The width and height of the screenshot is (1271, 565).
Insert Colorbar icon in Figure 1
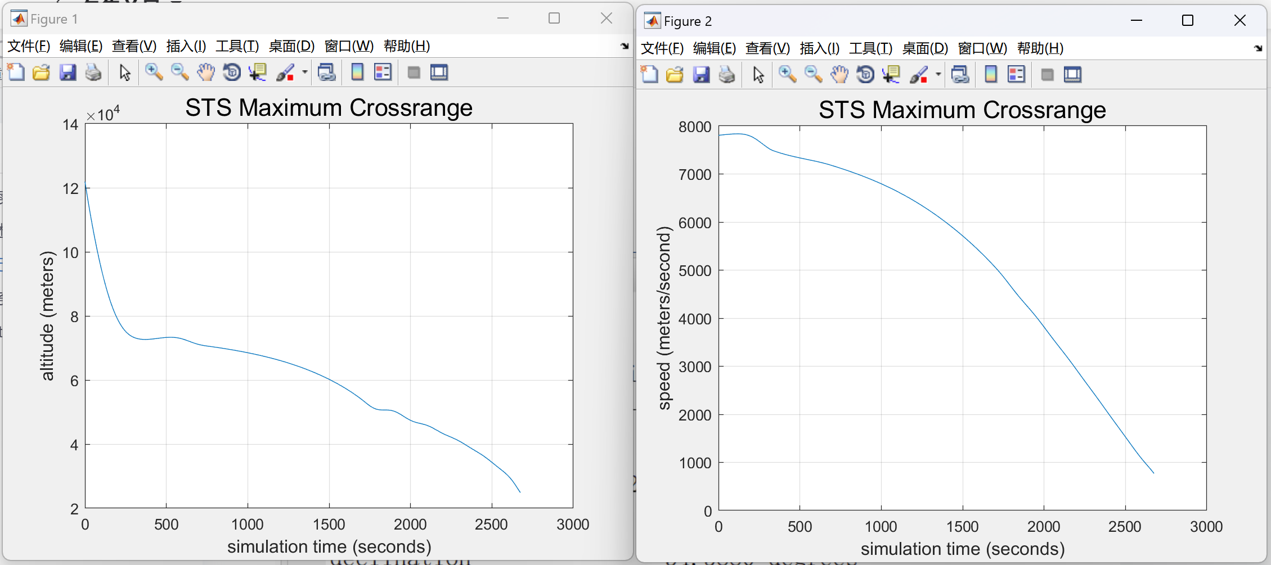click(357, 73)
